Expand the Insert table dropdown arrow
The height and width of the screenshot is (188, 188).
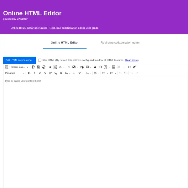point(91,67)
